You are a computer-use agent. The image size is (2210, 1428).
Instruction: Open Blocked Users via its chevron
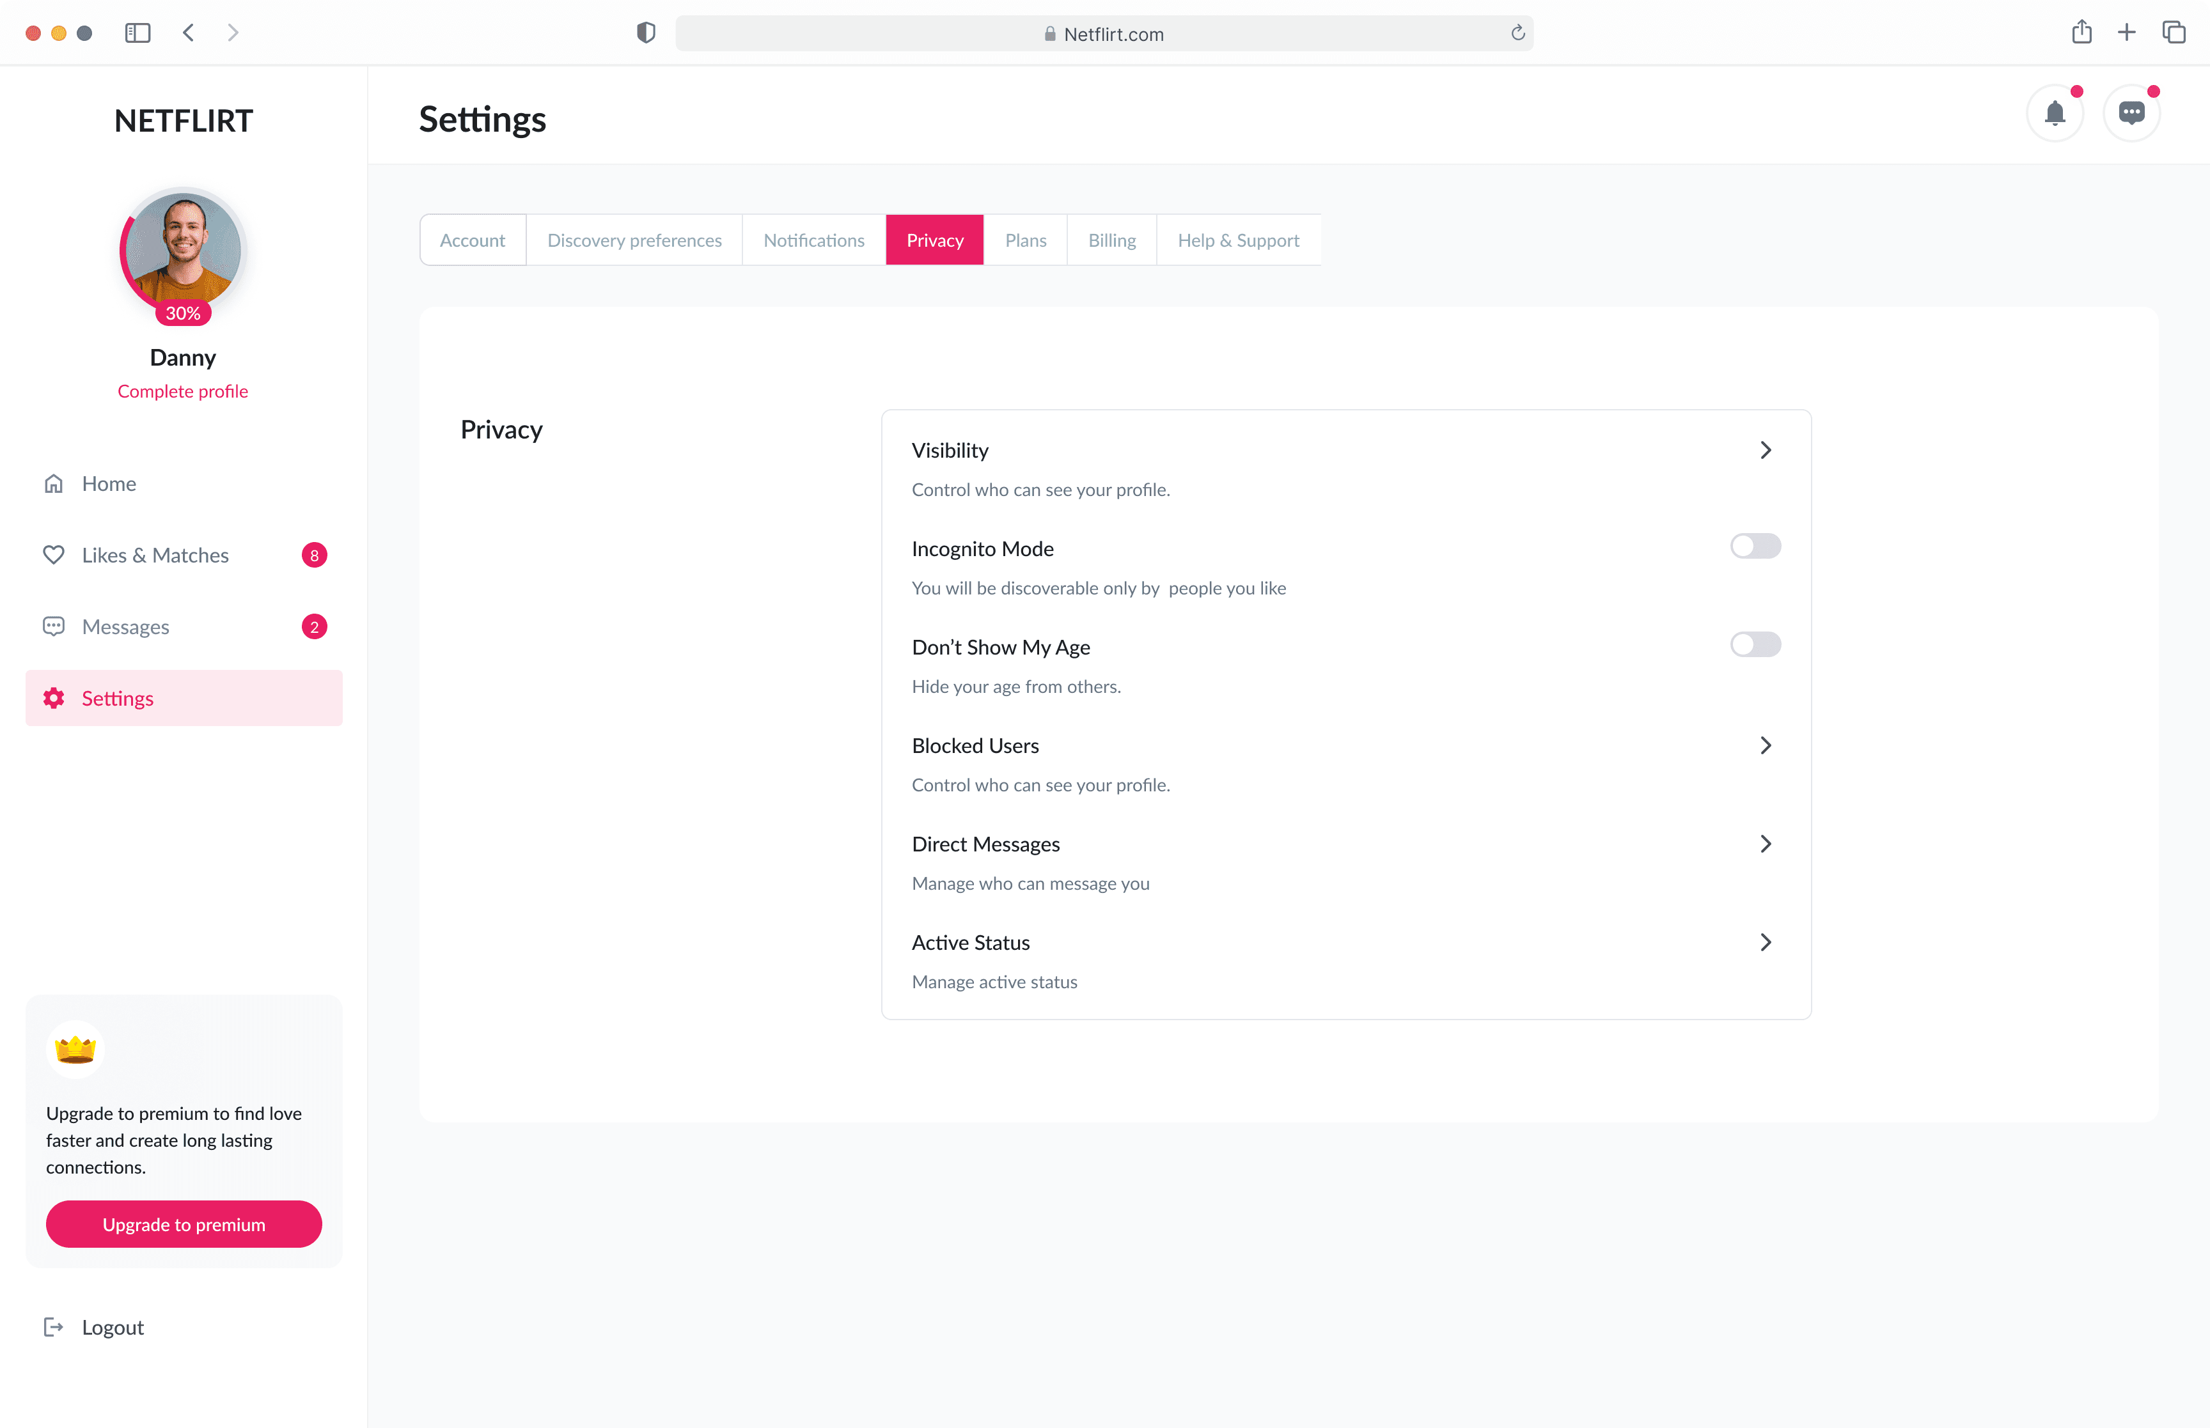point(1765,745)
